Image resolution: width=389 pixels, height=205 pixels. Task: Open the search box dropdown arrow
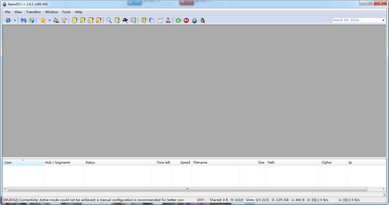pyautogui.click(x=383, y=20)
